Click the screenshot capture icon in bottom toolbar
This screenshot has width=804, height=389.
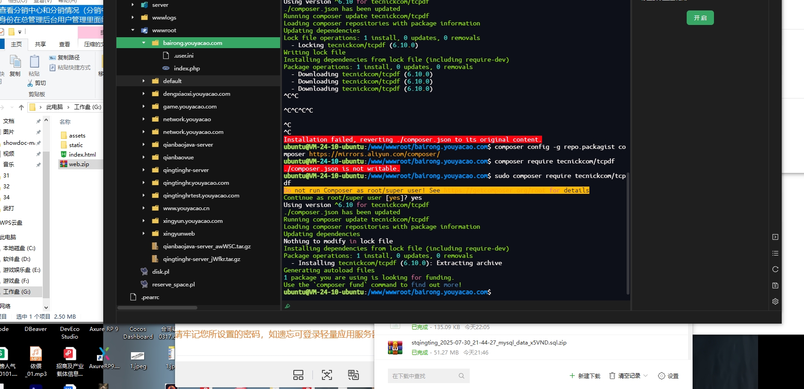tap(327, 375)
